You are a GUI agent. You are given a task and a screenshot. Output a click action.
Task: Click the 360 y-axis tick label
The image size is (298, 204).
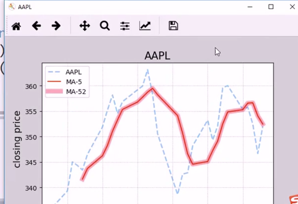click(31, 87)
